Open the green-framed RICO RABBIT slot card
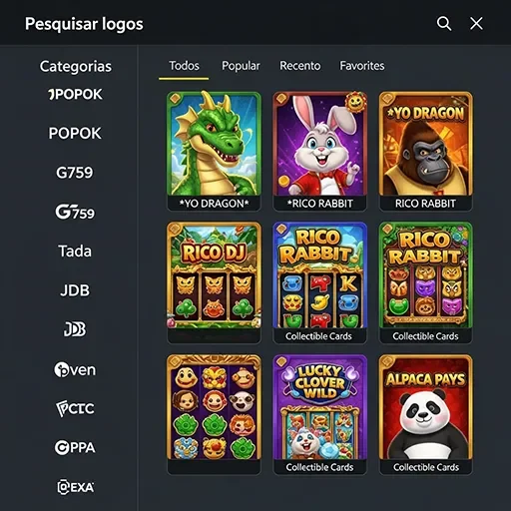Screen dimensions: 511x511 pos(425,282)
